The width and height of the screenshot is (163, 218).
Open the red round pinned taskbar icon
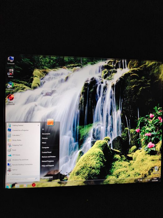coord(34,185)
